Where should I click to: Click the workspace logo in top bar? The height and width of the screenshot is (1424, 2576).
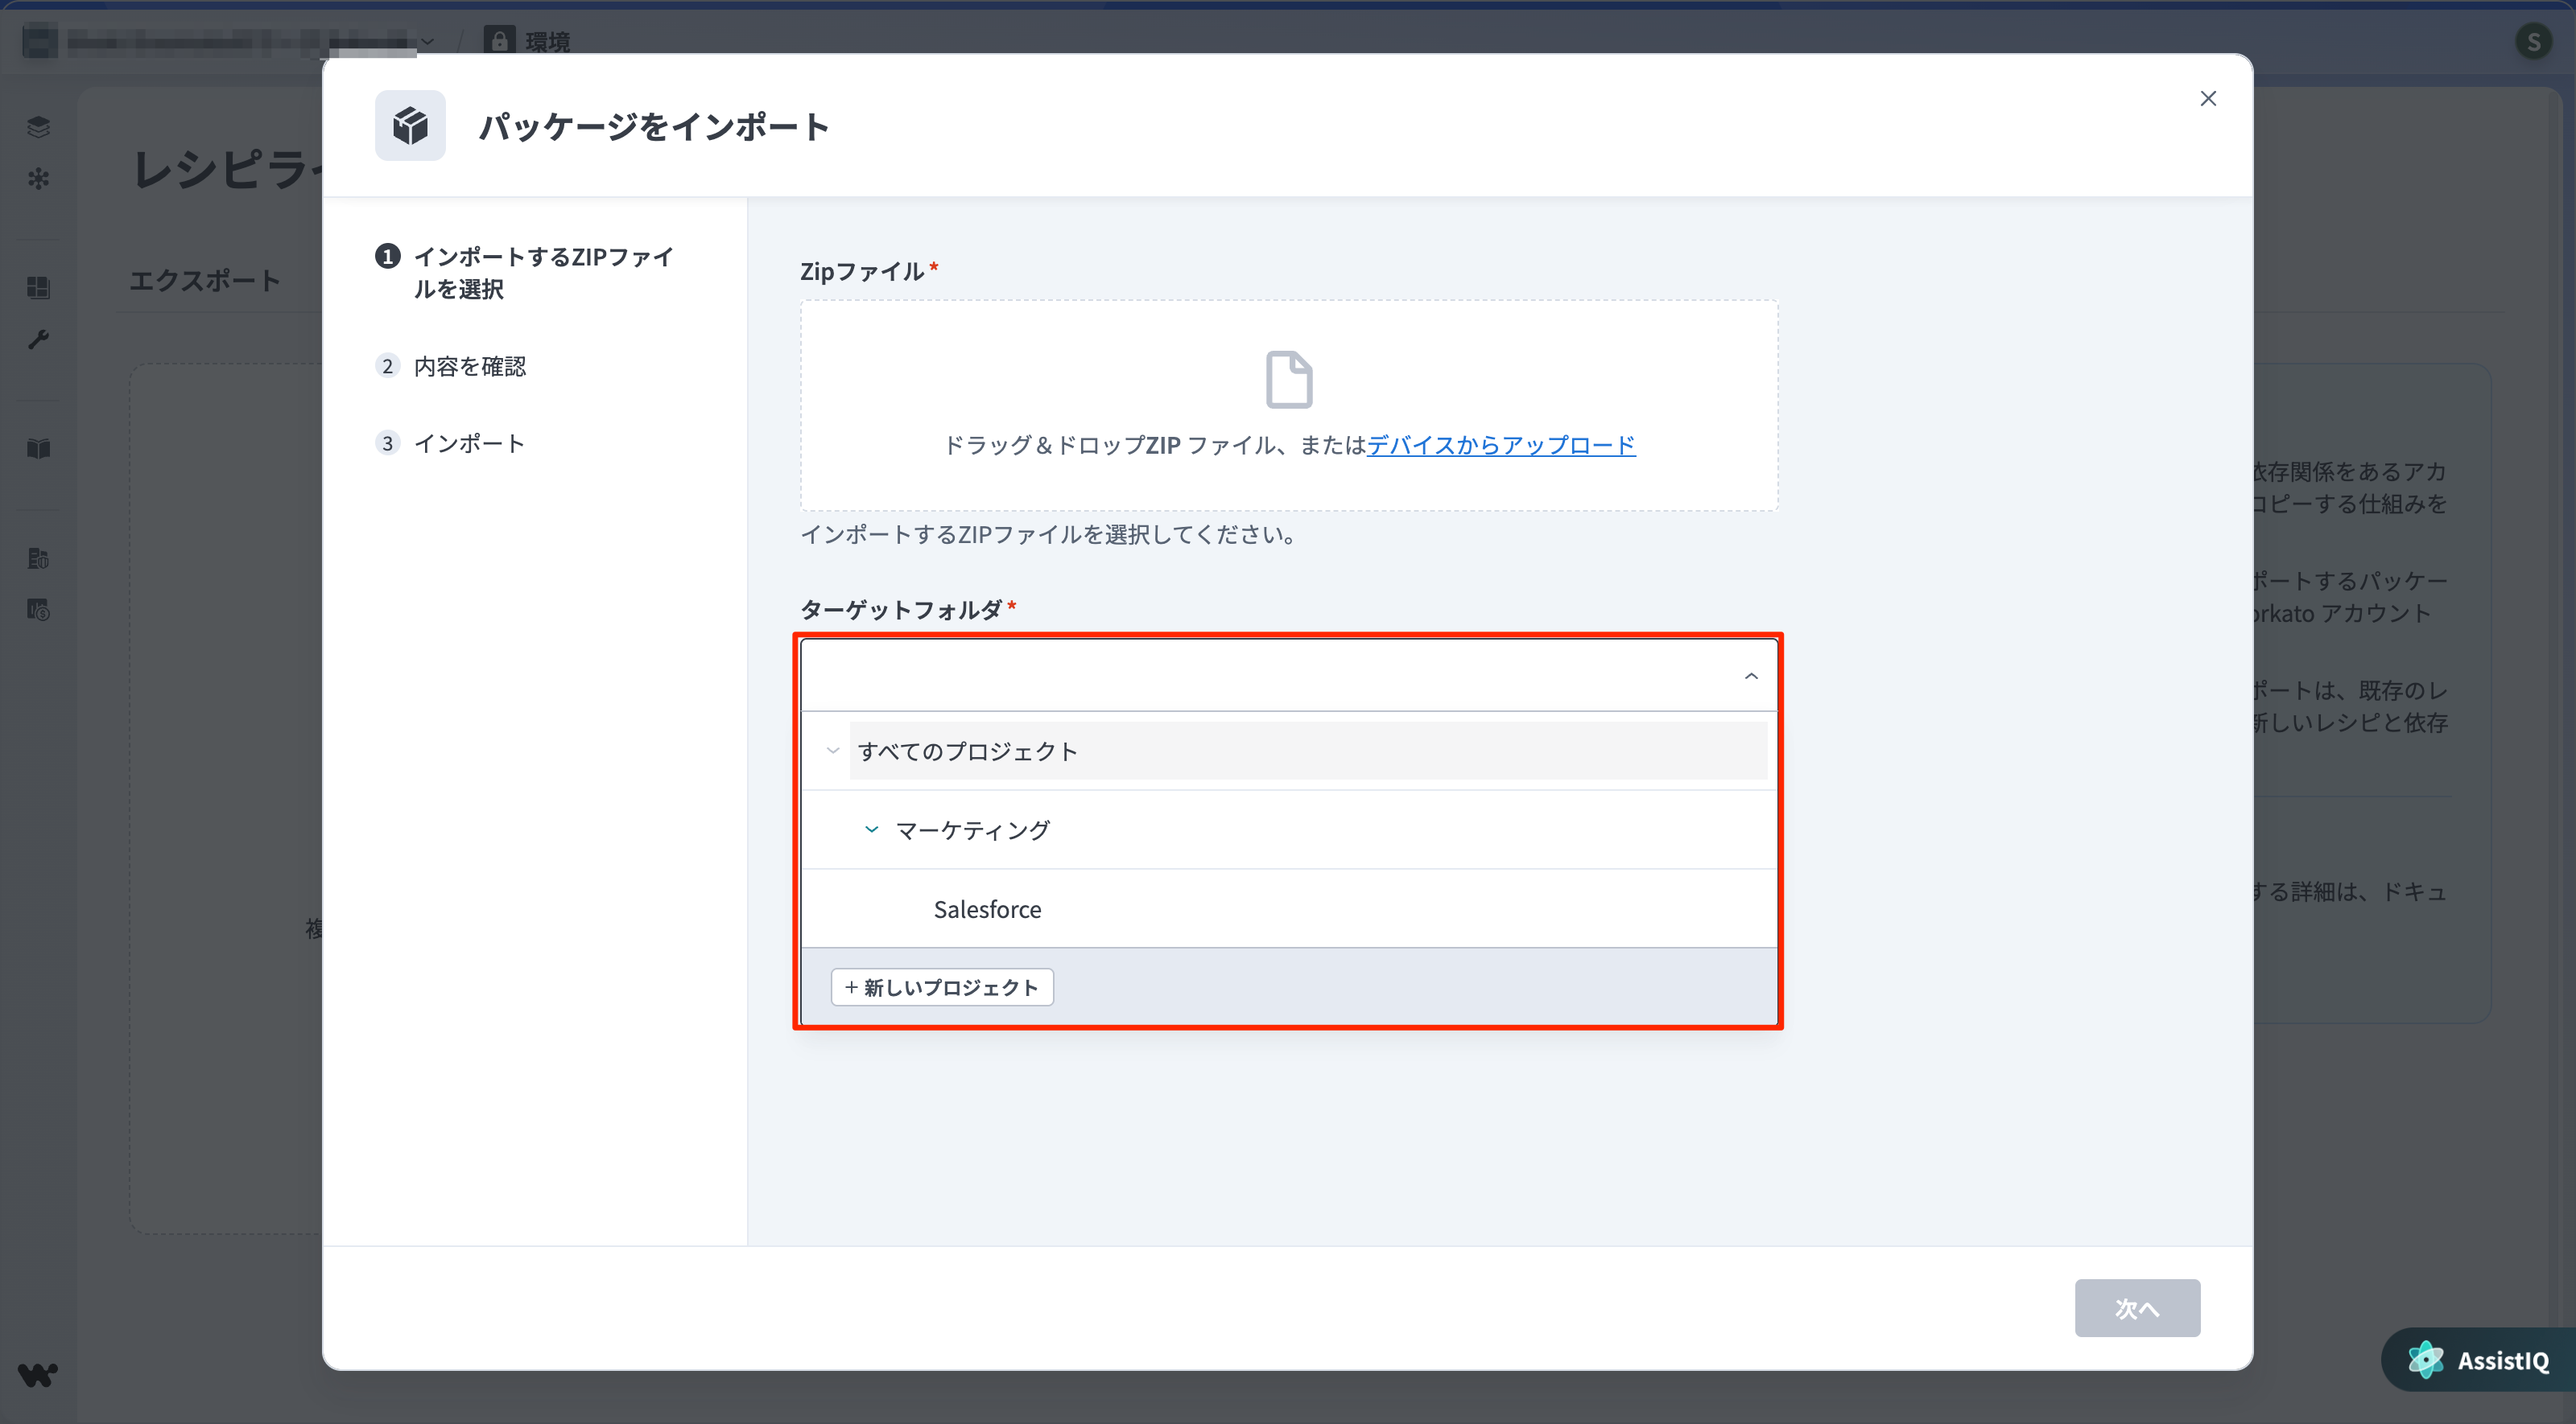coord(40,42)
